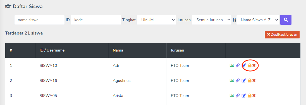The height and width of the screenshot is (105, 306).
Task: Click the lock icon for SISWA16
Action: click(x=250, y=80)
